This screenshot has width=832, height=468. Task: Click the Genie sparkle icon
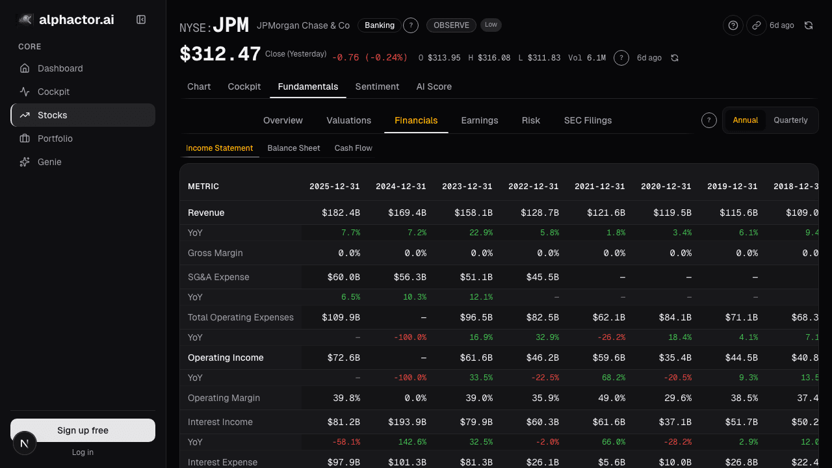coord(25,162)
